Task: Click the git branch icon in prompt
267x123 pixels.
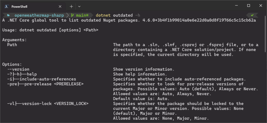Action: click(72, 15)
